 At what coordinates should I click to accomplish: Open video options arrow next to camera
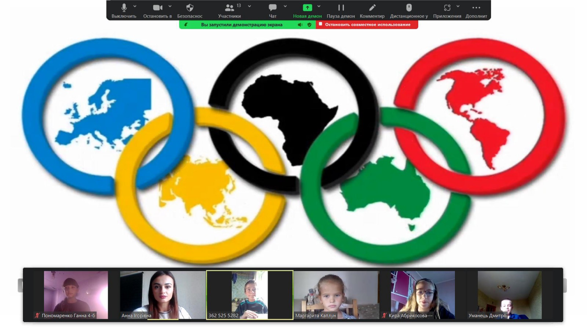pyautogui.click(x=170, y=6)
